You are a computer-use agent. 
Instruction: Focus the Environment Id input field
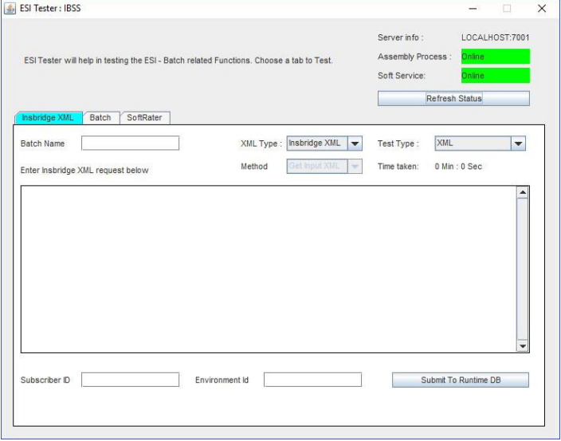coord(312,380)
